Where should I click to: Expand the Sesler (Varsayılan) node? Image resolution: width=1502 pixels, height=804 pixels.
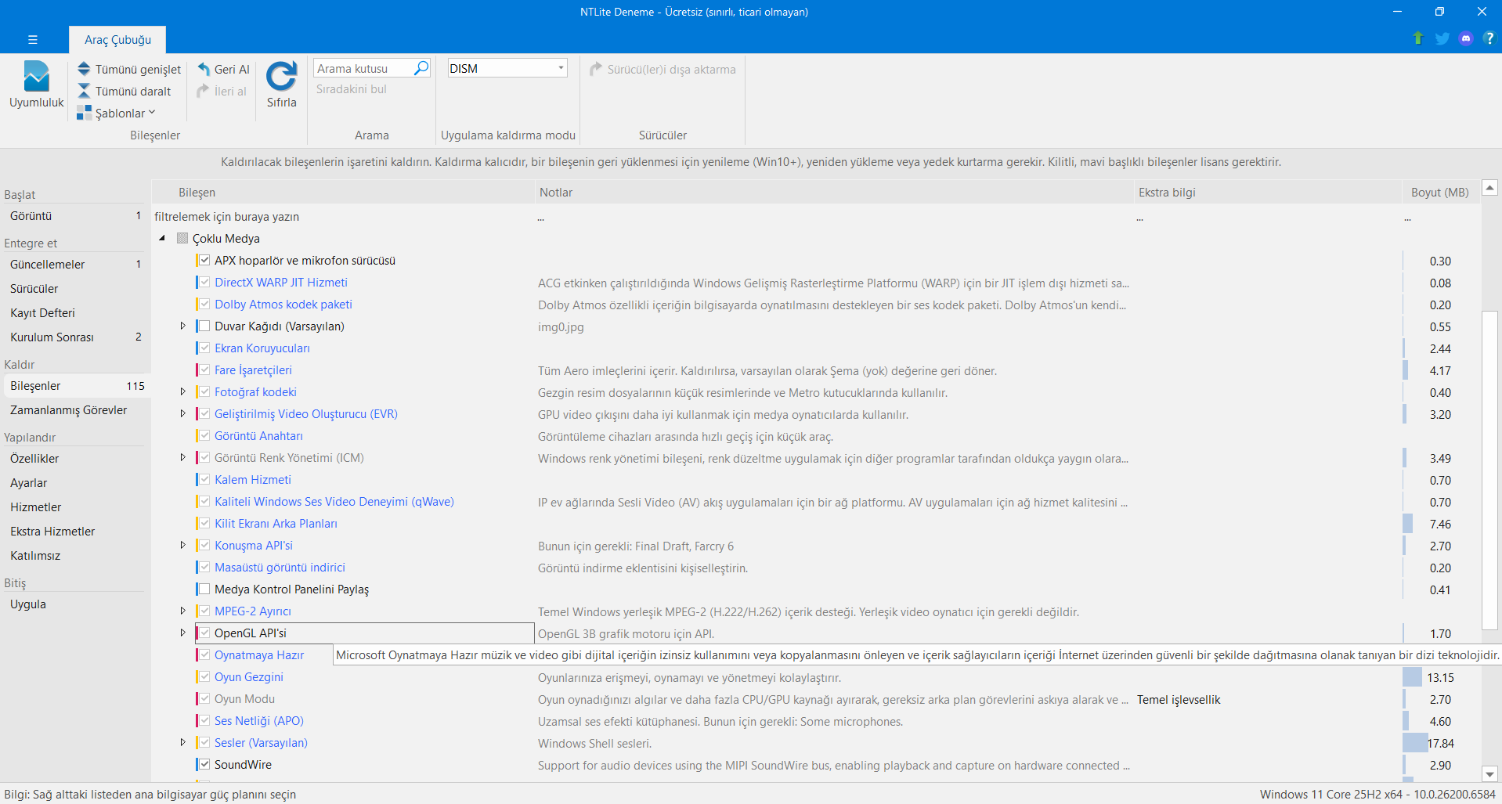coord(182,742)
